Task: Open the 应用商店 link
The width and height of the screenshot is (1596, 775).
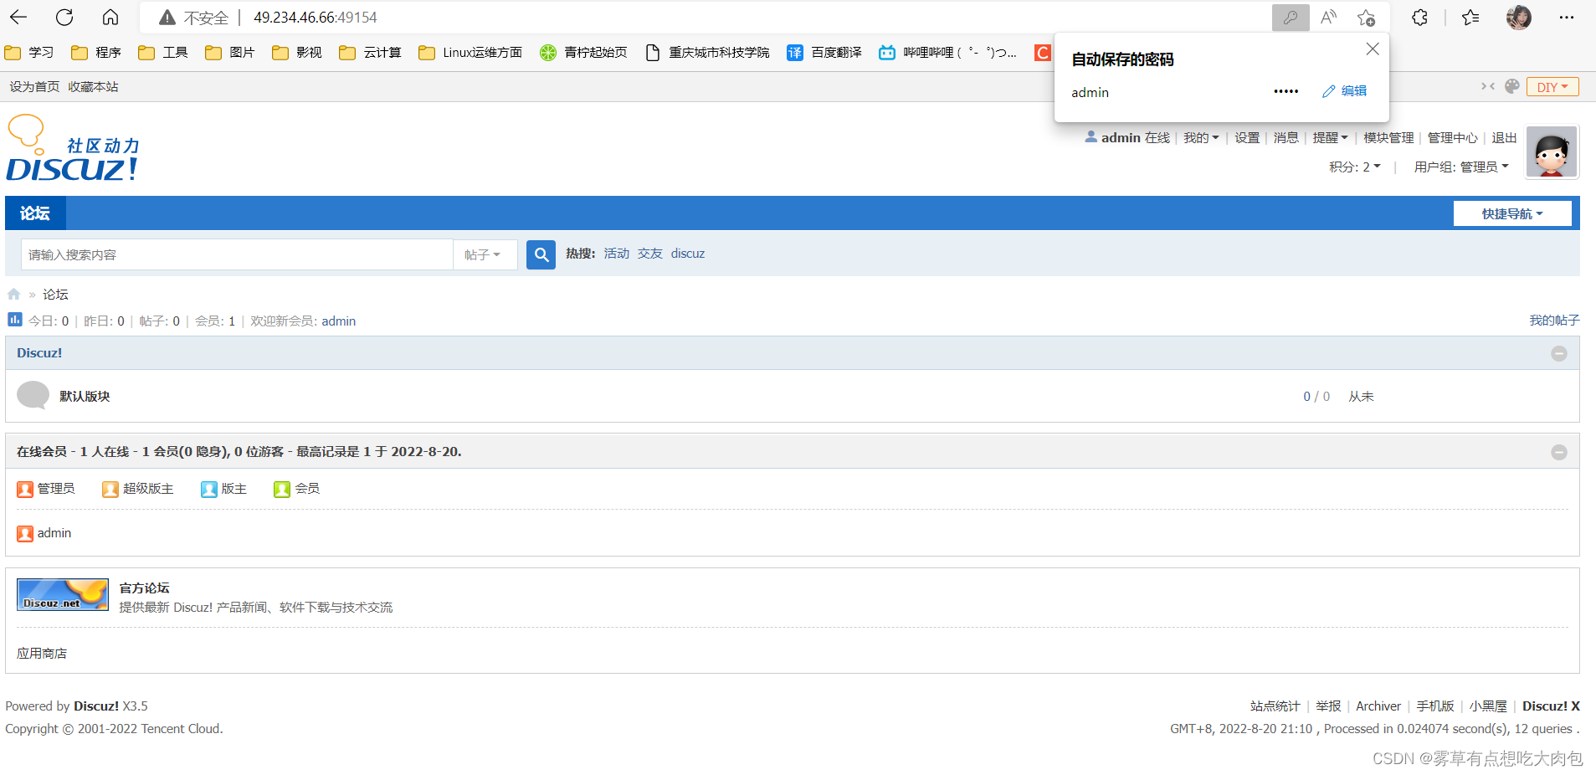Action: pyautogui.click(x=42, y=654)
